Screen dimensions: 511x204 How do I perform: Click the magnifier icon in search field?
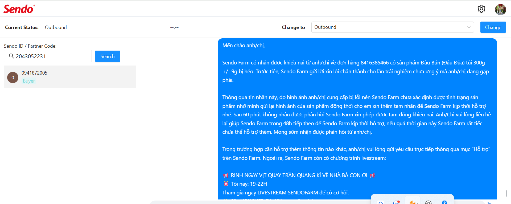[11, 56]
